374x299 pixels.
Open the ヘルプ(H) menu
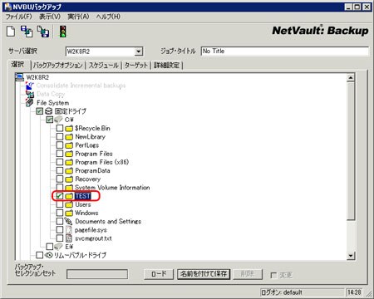click(108, 17)
